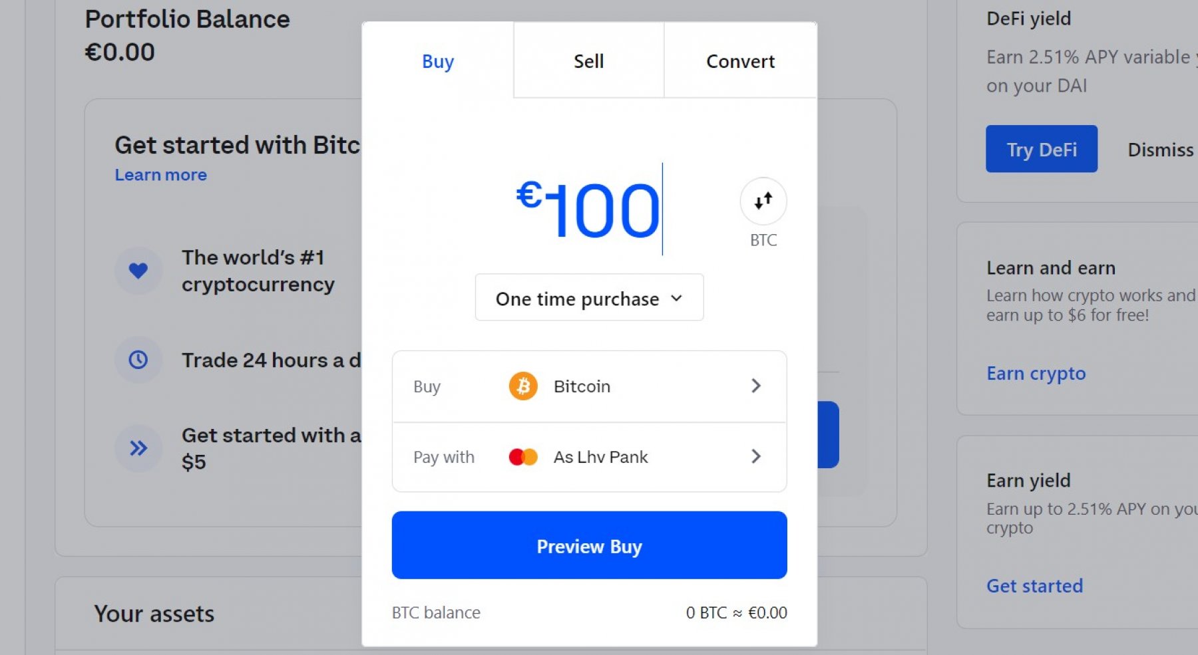1198x655 pixels.
Task: Open the One time purchase dropdown
Action: (589, 298)
